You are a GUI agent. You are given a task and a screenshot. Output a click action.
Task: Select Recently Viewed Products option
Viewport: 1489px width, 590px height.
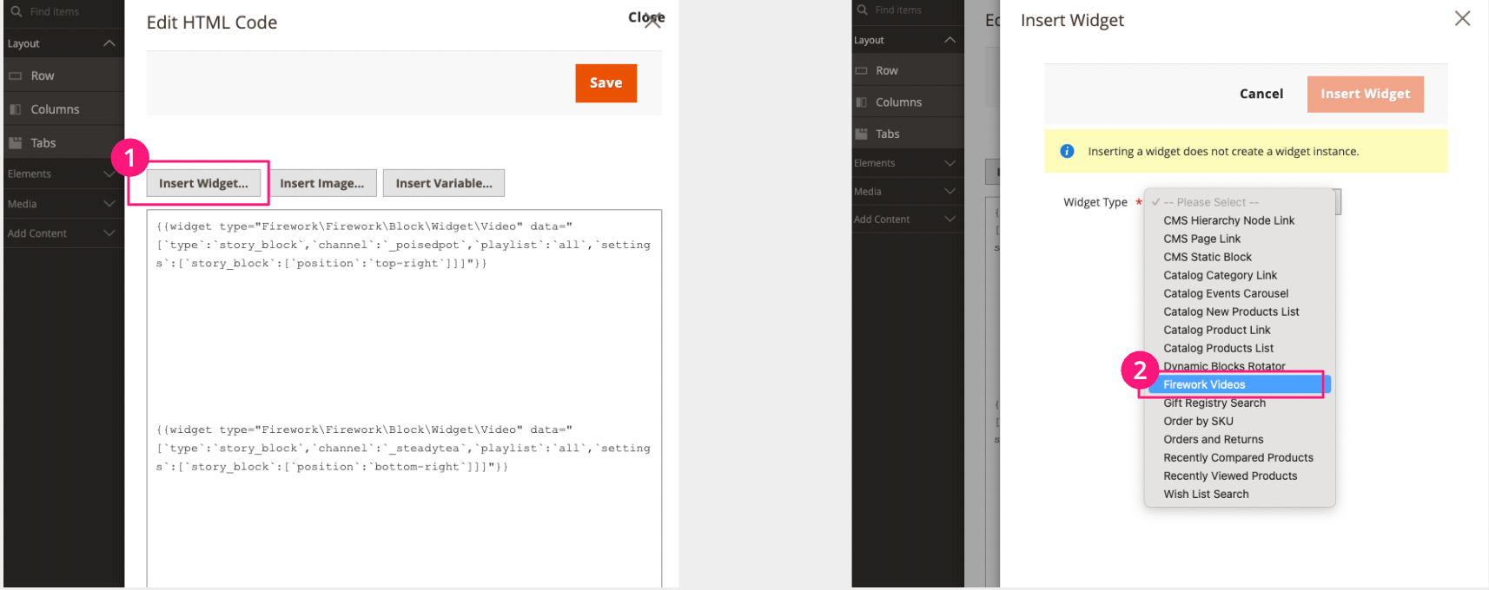[1230, 475]
